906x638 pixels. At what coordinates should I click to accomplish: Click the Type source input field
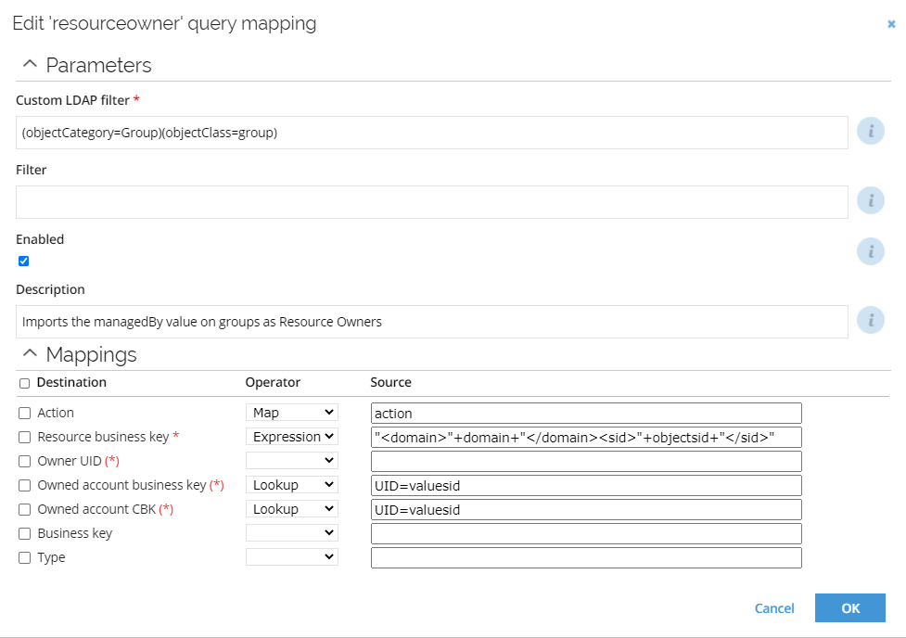[x=586, y=557]
